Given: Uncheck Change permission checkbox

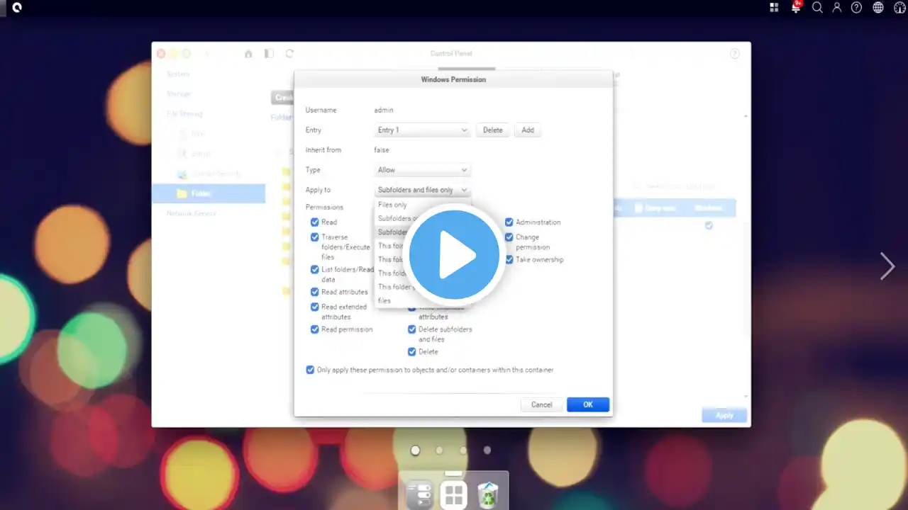Looking at the screenshot, I should click(509, 237).
